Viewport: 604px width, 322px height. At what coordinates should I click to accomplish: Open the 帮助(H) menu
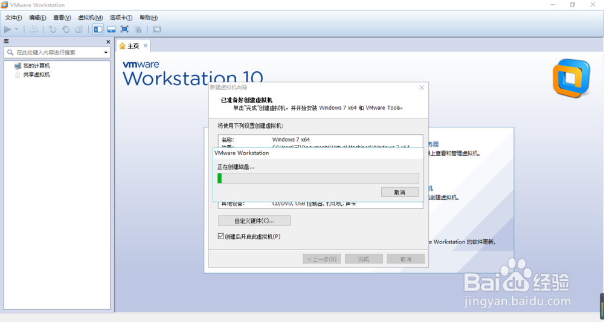tap(149, 18)
